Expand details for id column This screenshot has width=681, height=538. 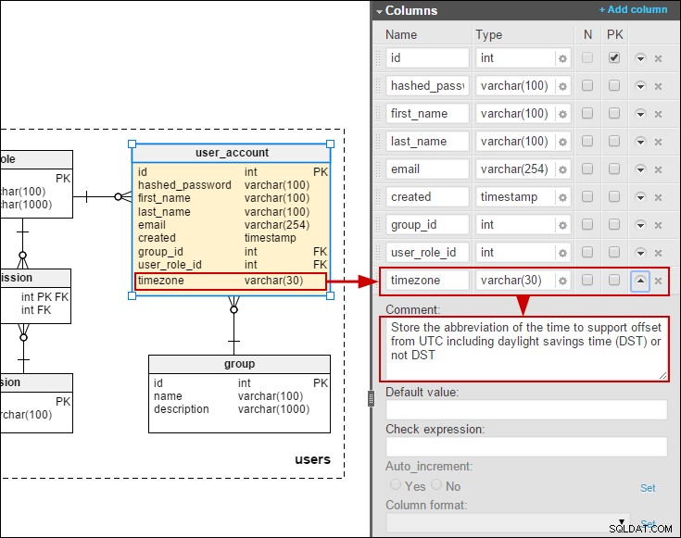pos(640,58)
